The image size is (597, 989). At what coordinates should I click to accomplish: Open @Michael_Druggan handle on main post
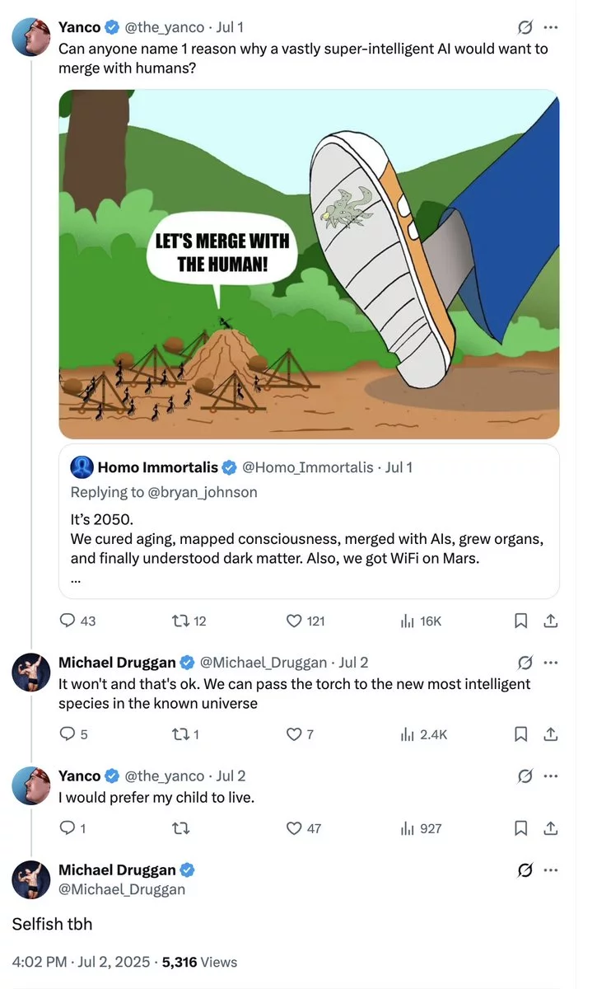coord(122,889)
